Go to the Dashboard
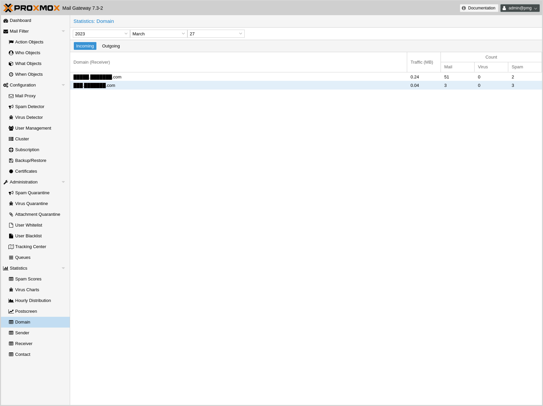 20,21
